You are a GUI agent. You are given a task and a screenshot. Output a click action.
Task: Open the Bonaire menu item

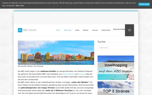pyautogui.click(x=86, y=30)
